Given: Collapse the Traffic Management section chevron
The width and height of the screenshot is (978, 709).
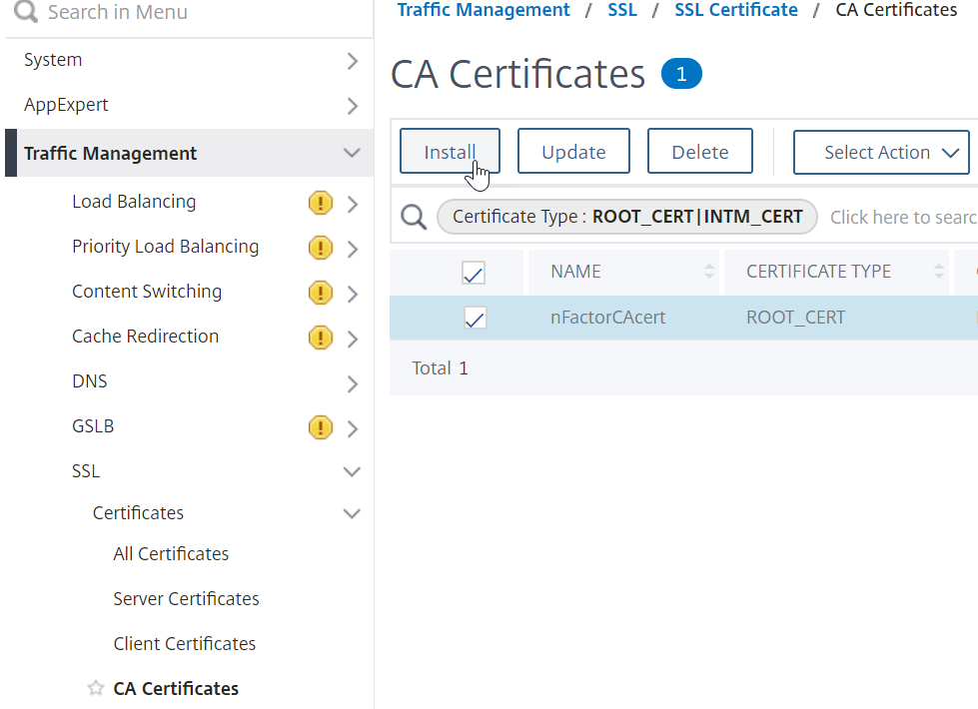Looking at the screenshot, I should (x=352, y=153).
